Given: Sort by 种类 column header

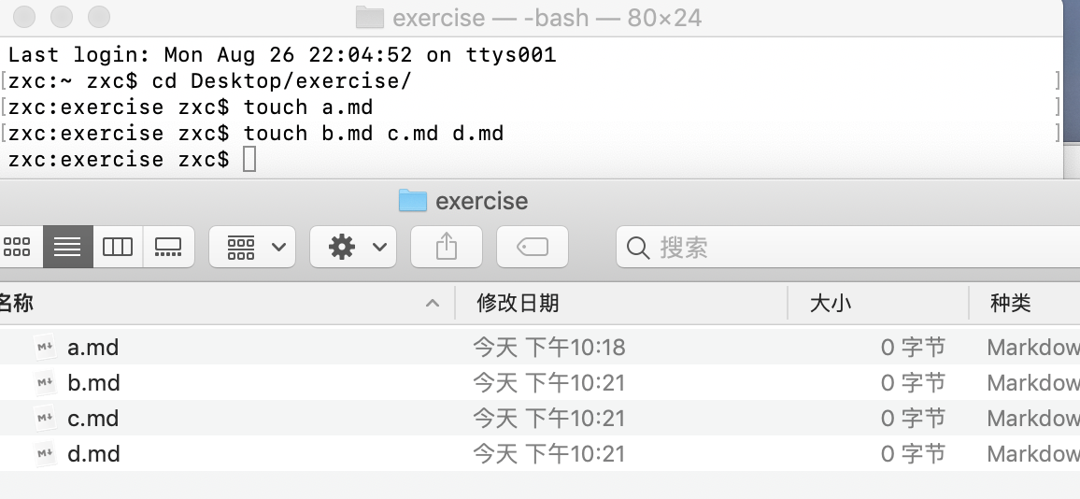Looking at the screenshot, I should click(x=1011, y=303).
